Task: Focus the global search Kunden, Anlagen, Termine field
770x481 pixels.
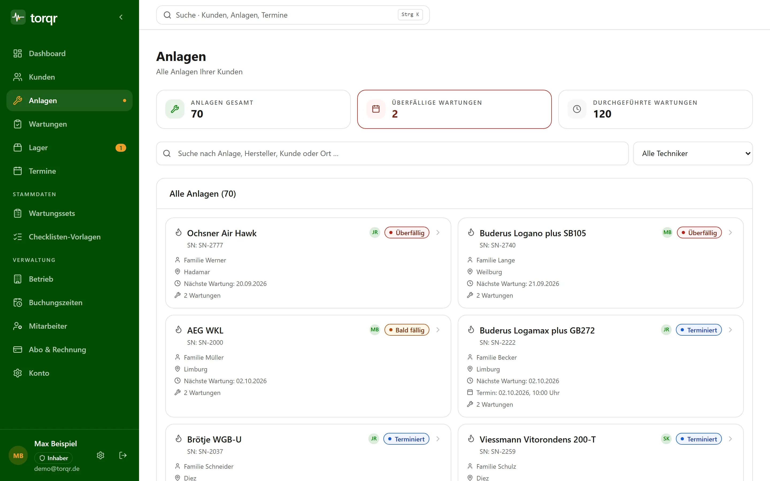Action: [x=293, y=15]
